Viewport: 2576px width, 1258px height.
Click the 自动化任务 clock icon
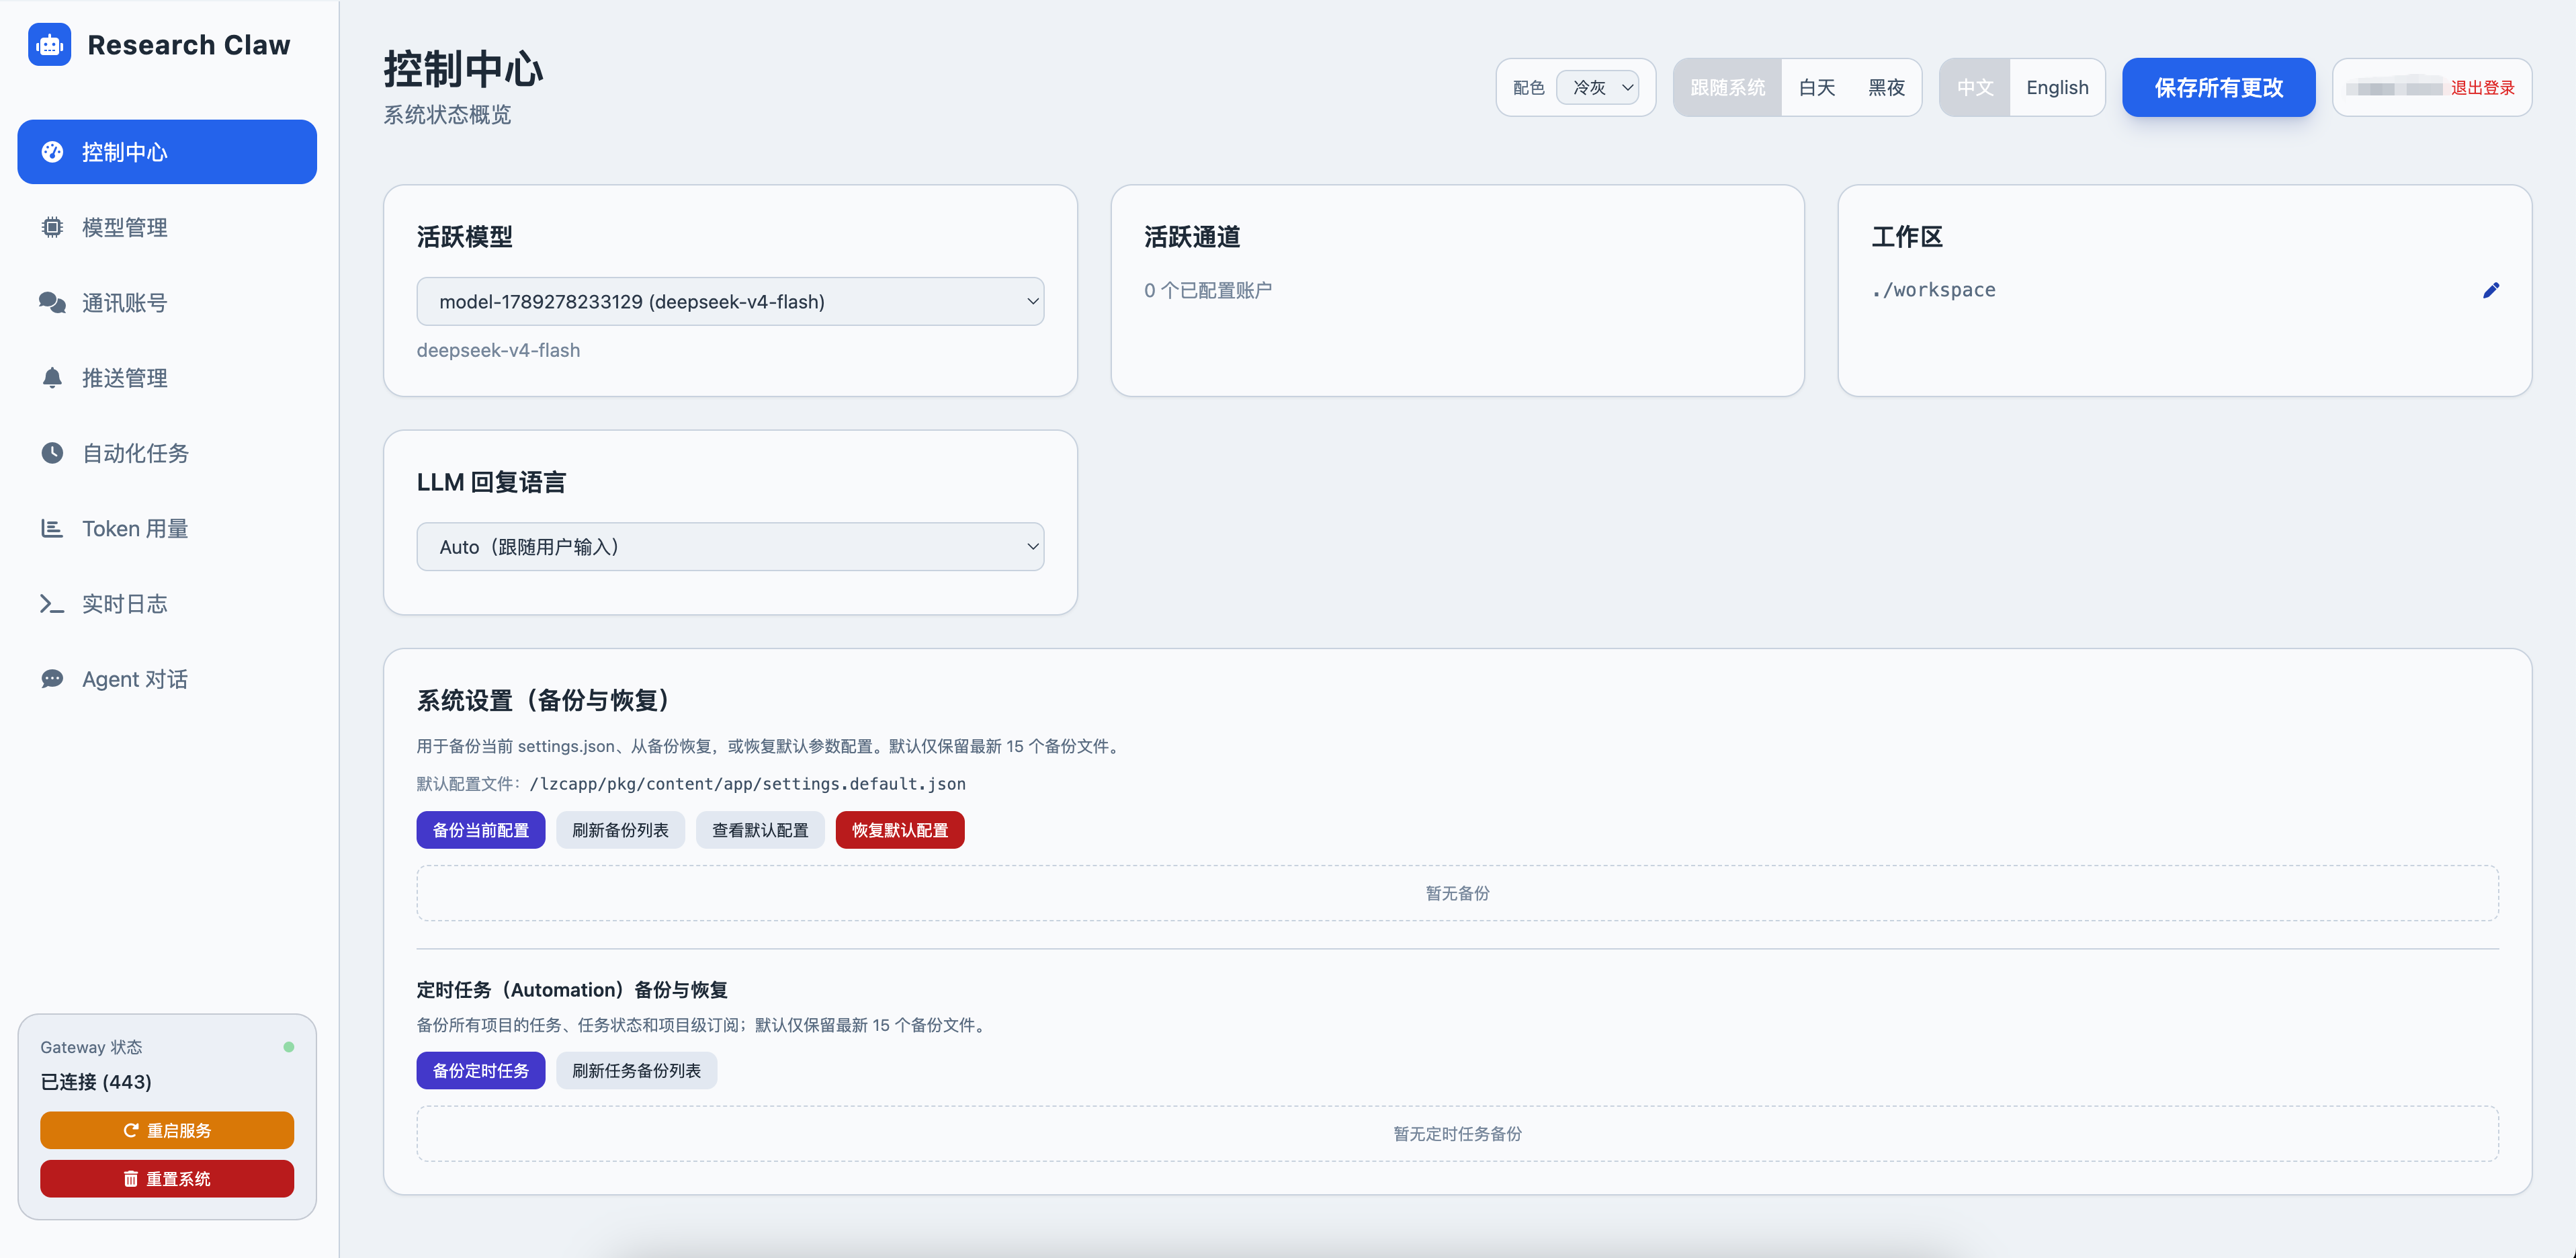tap(52, 453)
